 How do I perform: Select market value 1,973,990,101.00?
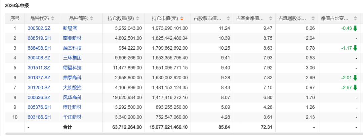click(170, 29)
